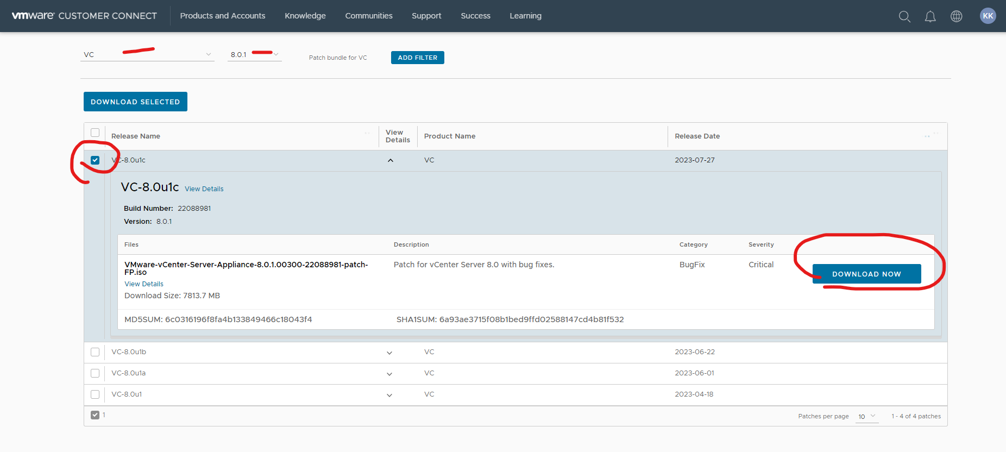Screen dimensions: 1006x452
Task: Click the 2023-06-22 release date
Action: click(x=695, y=352)
